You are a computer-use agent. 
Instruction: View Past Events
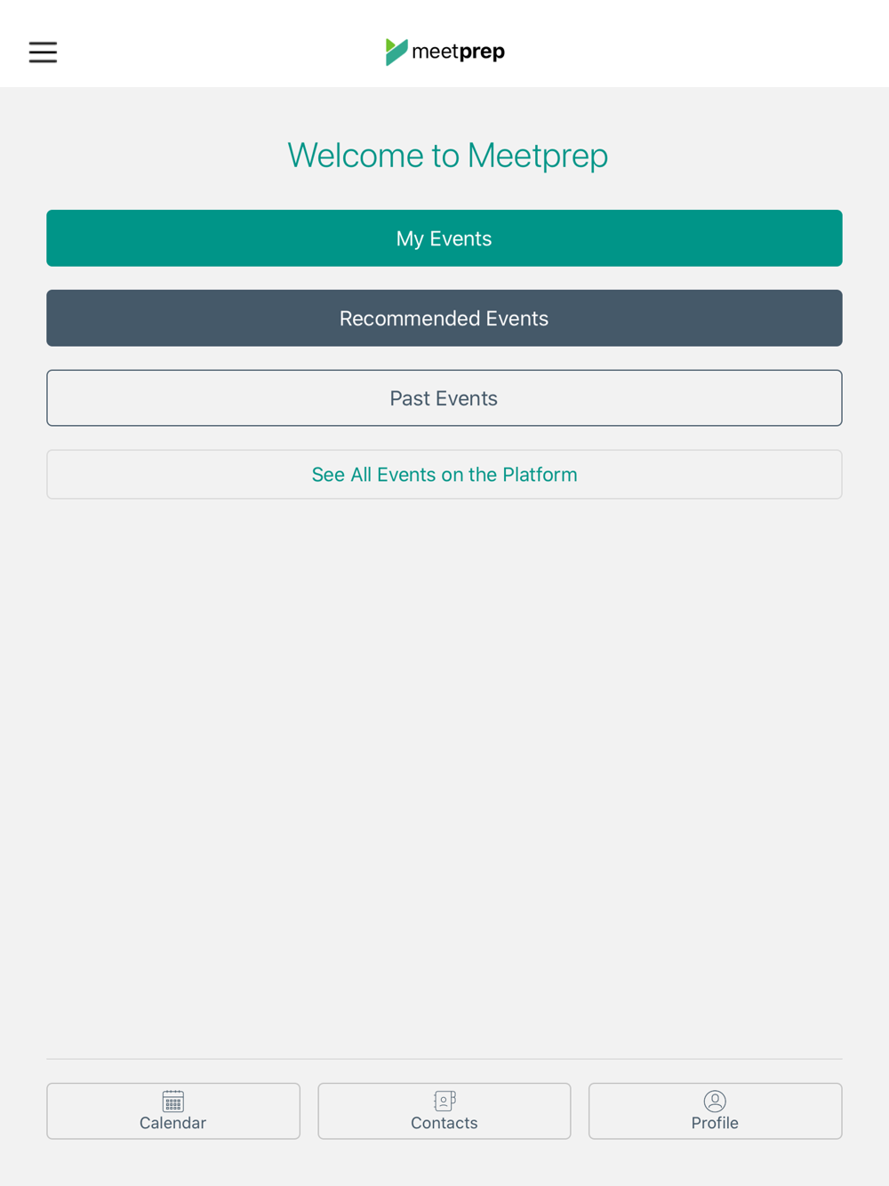pyautogui.click(x=444, y=398)
